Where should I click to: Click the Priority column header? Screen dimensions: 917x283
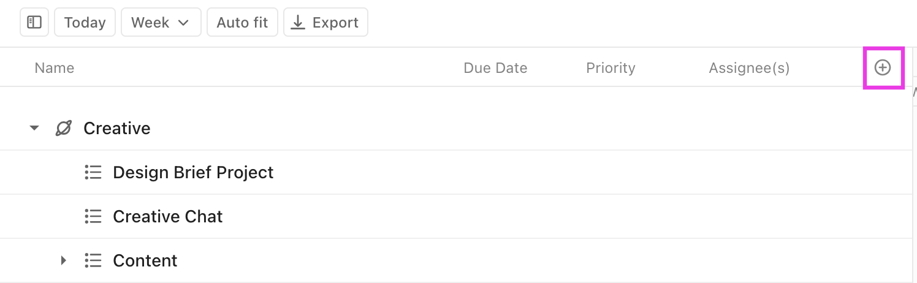611,68
